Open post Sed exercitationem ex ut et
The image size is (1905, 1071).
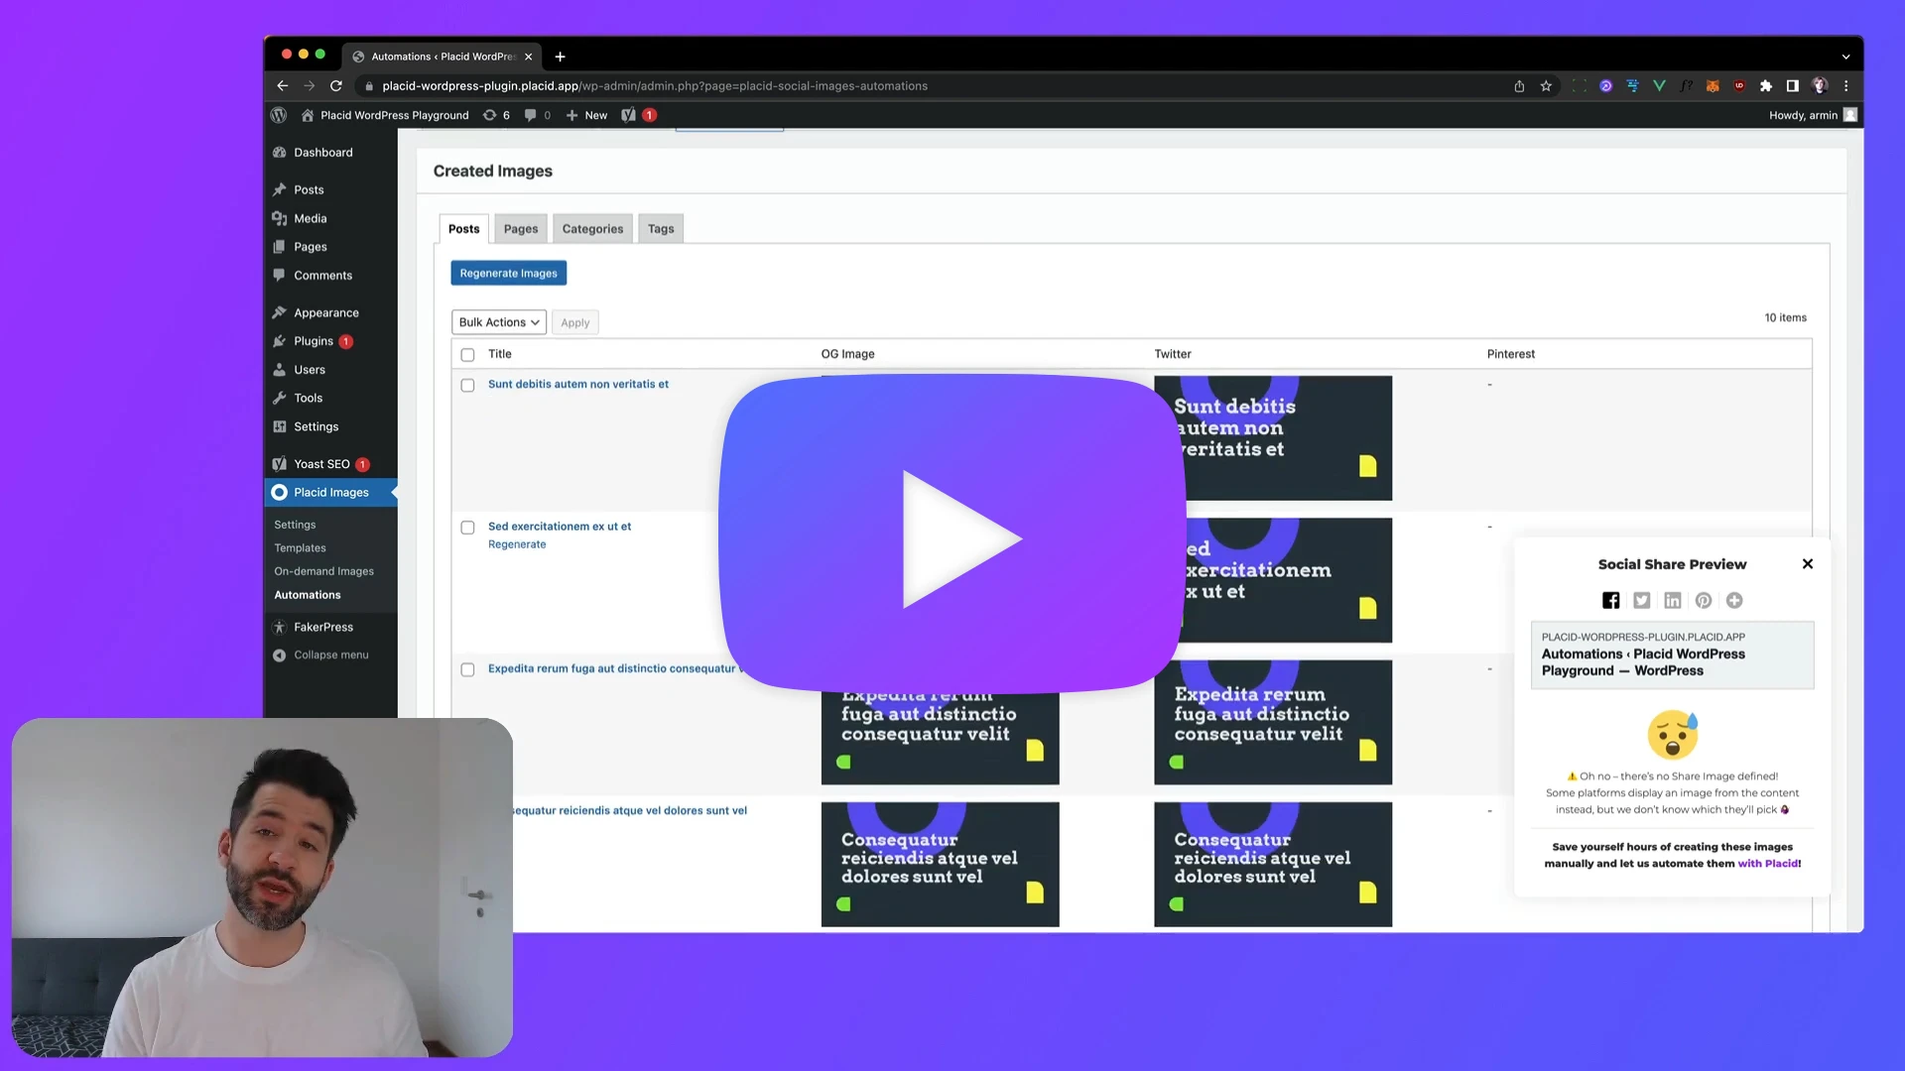pyautogui.click(x=560, y=527)
